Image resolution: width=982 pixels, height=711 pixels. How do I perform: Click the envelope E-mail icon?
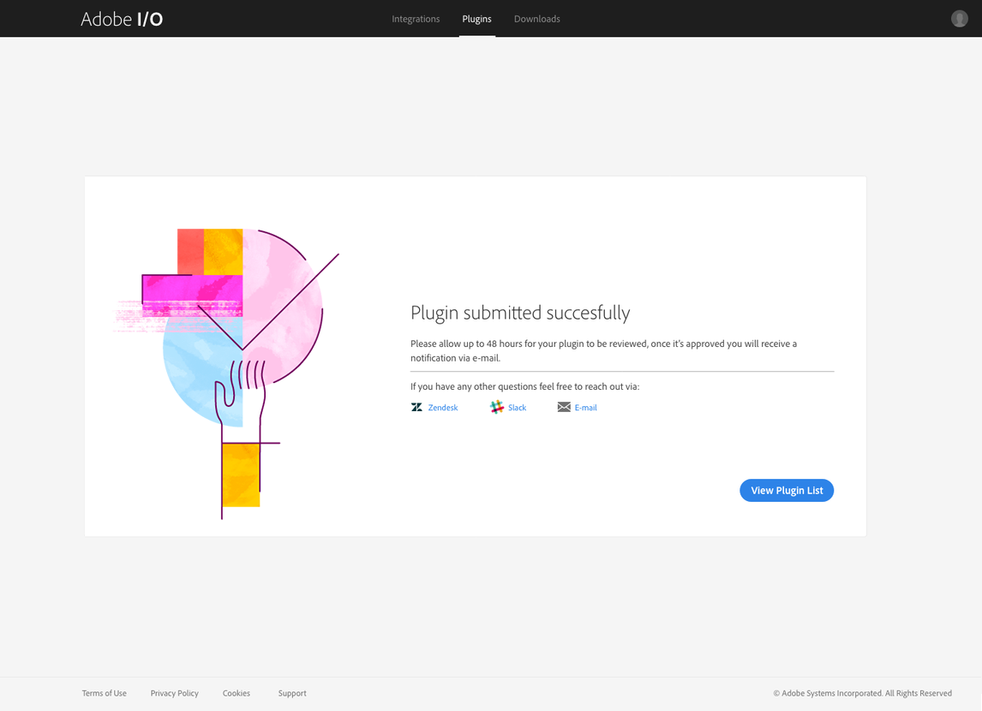tap(564, 408)
